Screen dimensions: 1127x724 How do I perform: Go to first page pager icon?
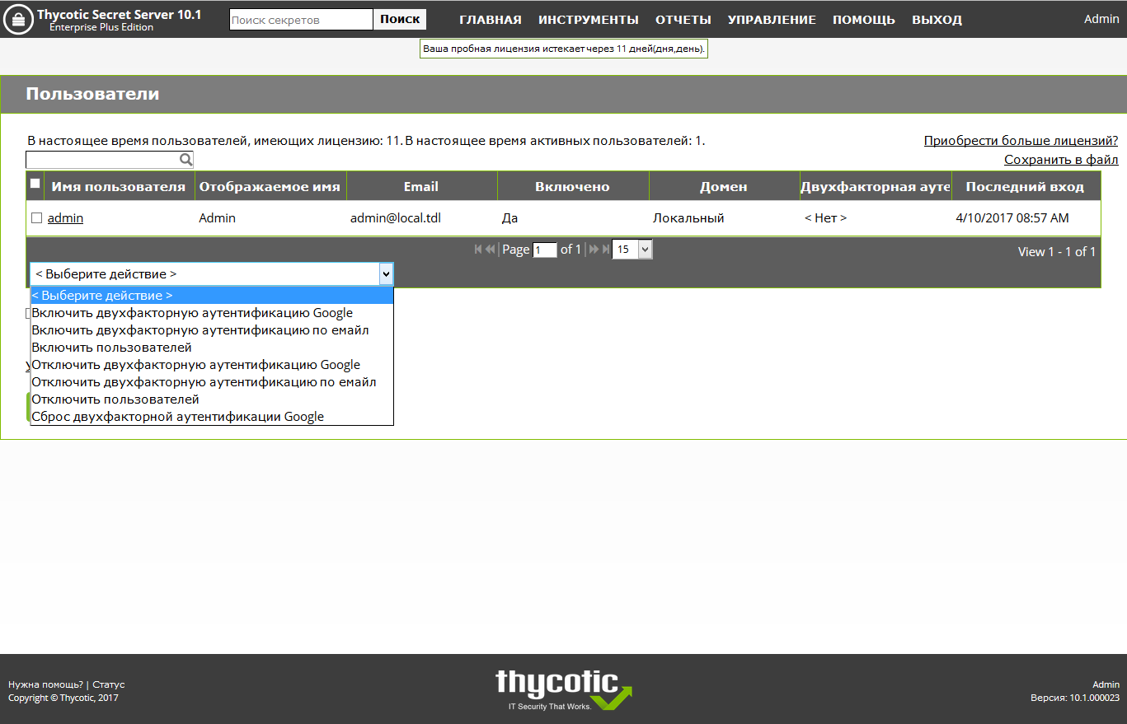click(x=478, y=249)
